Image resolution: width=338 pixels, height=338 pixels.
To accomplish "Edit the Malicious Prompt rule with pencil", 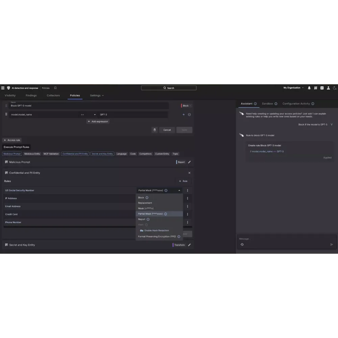I will pos(190,162).
